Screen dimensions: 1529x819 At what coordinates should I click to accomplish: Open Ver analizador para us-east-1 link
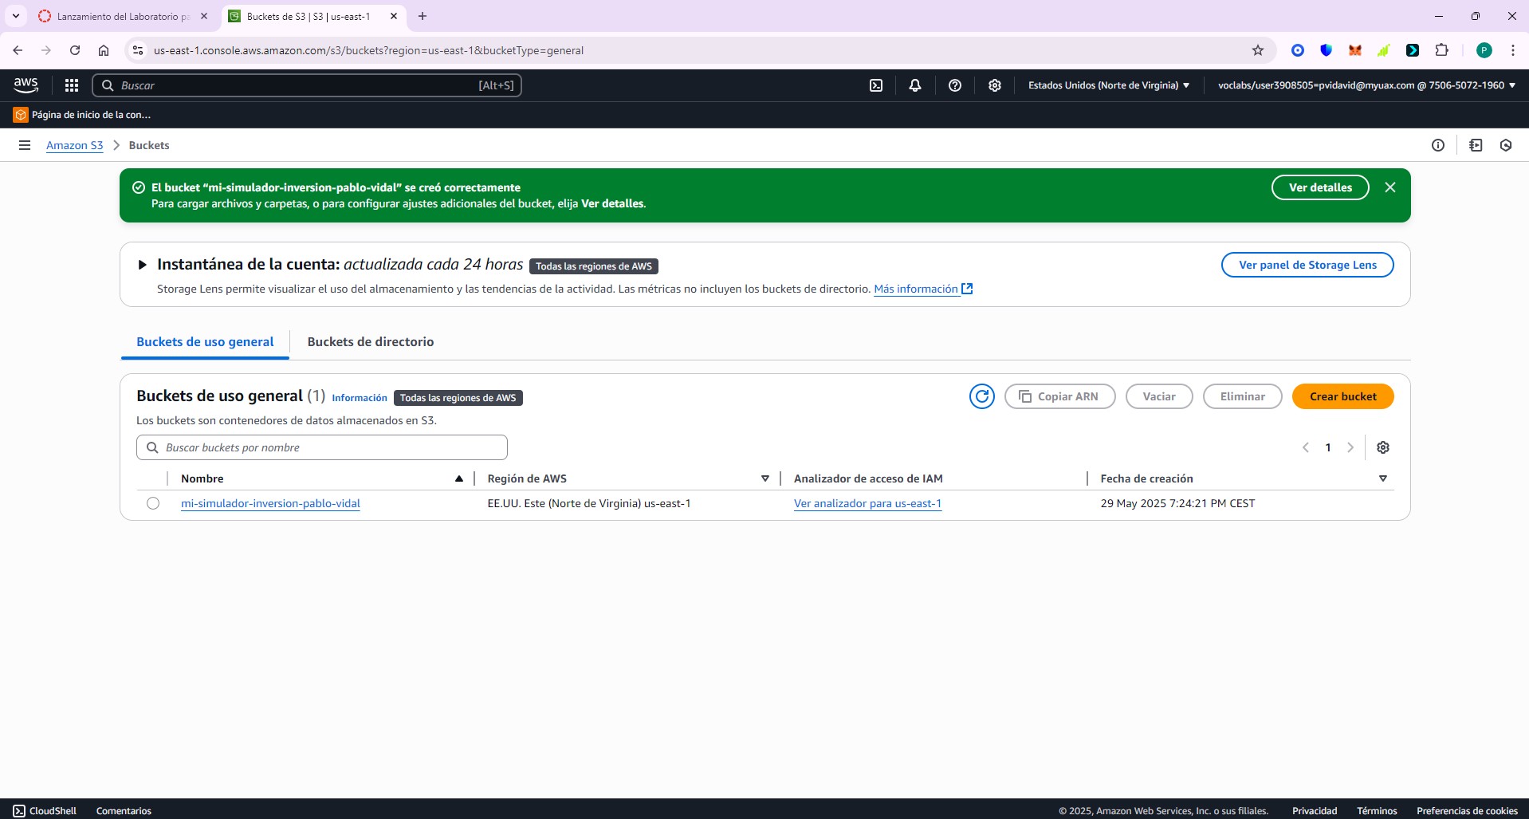point(867,503)
